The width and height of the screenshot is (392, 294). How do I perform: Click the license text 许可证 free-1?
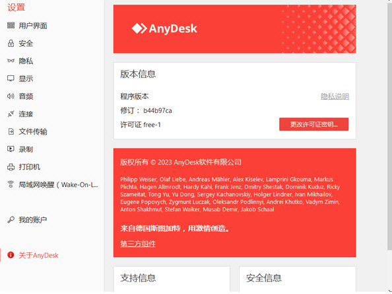click(x=141, y=125)
